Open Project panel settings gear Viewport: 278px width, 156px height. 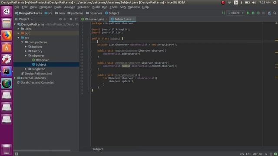(71, 19)
